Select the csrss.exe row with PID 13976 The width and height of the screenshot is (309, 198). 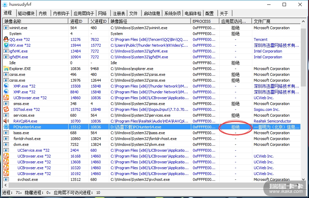pos(151,80)
